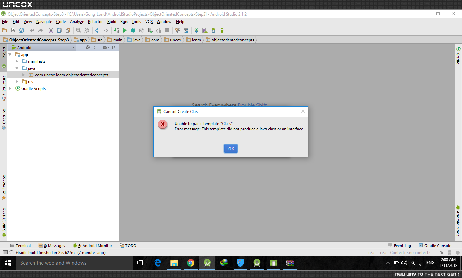This screenshot has height=278, width=462.
Task: Click the Debug bug icon
Action: [x=133, y=30]
